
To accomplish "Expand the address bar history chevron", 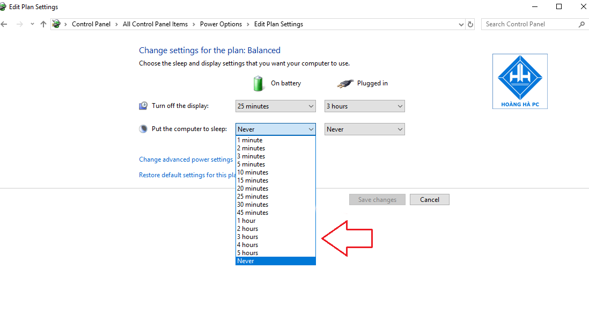I will tap(460, 24).
